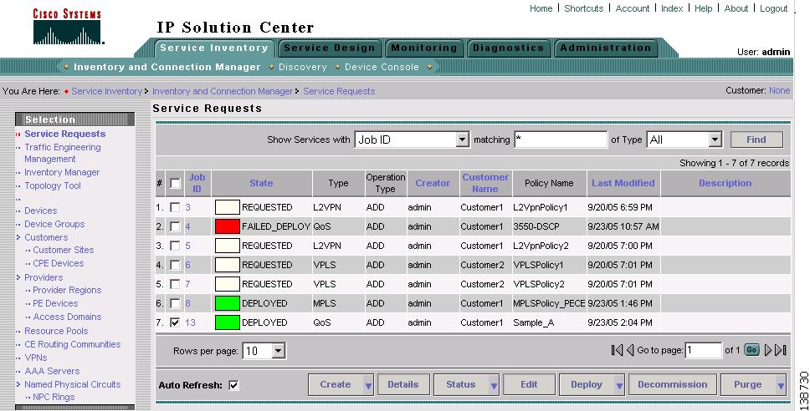Viewport: 810px width, 411px height.
Task: Click Service Inventory breadcrumb link
Action: pyautogui.click(x=107, y=91)
